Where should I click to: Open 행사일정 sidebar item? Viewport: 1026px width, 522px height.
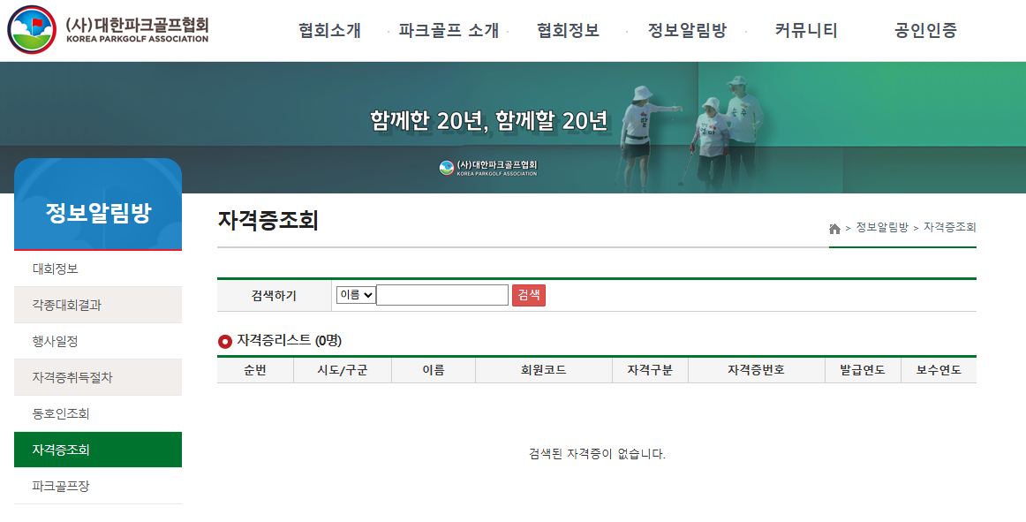coord(55,341)
